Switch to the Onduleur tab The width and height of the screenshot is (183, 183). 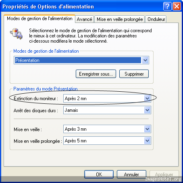(x=156, y=19)
